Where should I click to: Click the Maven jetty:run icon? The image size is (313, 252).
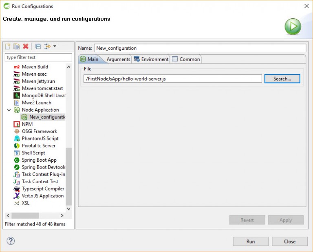[17, 81]
